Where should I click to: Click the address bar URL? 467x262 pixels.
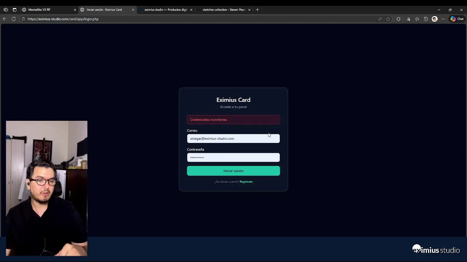(63, 19)
